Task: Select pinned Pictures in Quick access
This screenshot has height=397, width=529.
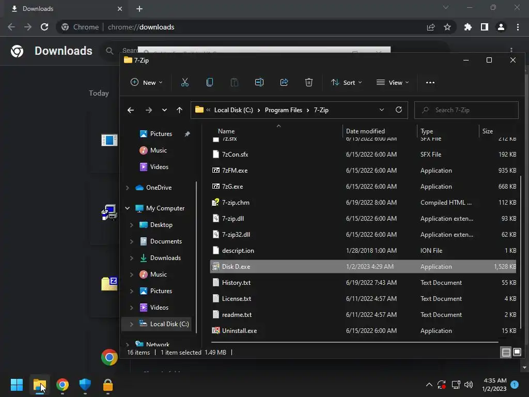Action: 161,134
